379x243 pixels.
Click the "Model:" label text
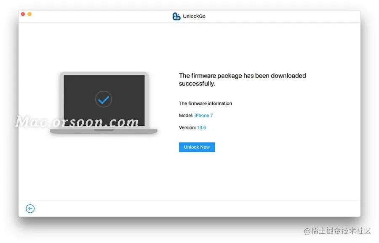pyautogui.click(x=186, y=116)
